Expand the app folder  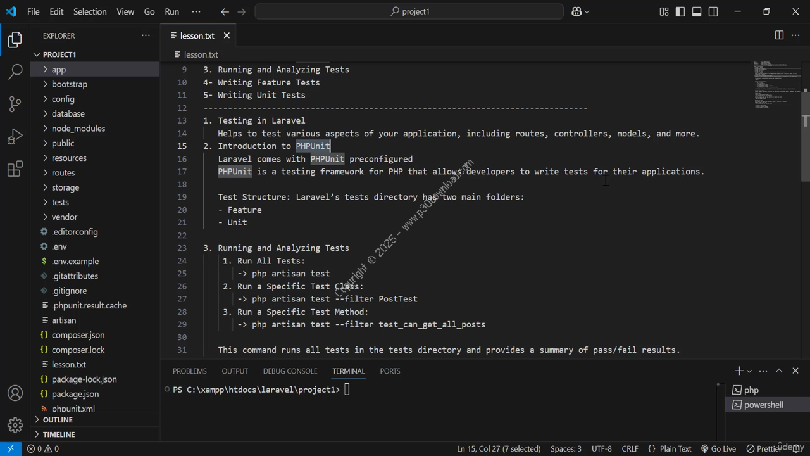95,70
